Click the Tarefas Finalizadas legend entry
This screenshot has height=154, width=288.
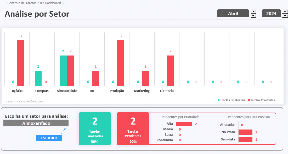(x=231, y=100)
